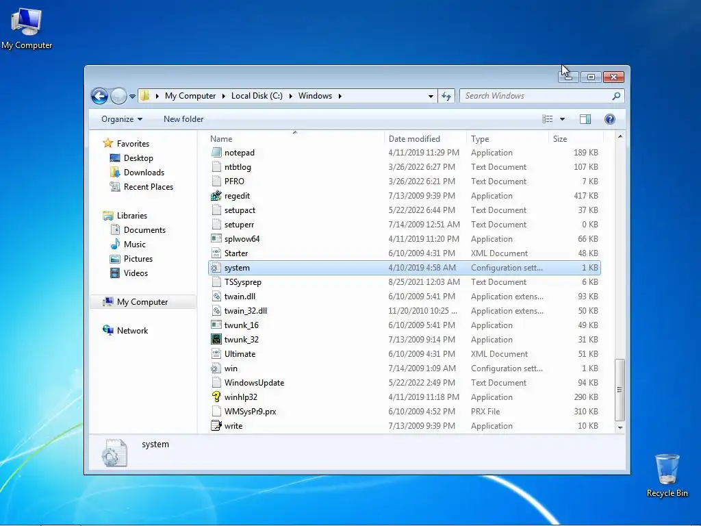Screen dimensions: 701x526
Task: Open the address bar previous locations dropdown
Action: [x=431, y=96]
